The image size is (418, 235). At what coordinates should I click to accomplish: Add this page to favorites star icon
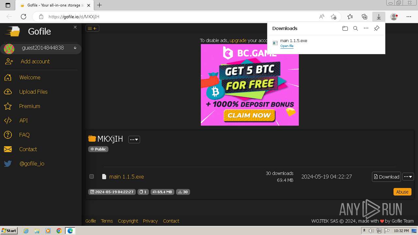coord(333,17)
